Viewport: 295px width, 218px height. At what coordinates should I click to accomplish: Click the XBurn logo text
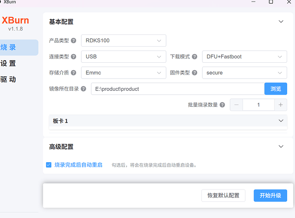[x=15, y=20]
